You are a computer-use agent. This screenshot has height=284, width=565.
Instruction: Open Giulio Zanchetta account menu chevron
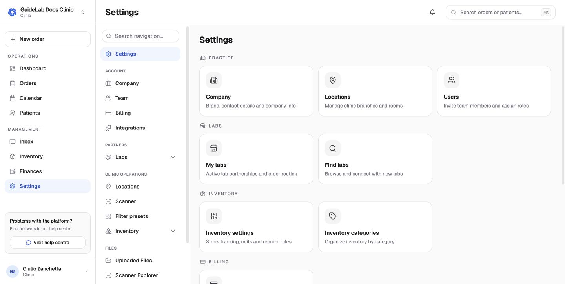[x=87, y=271]
